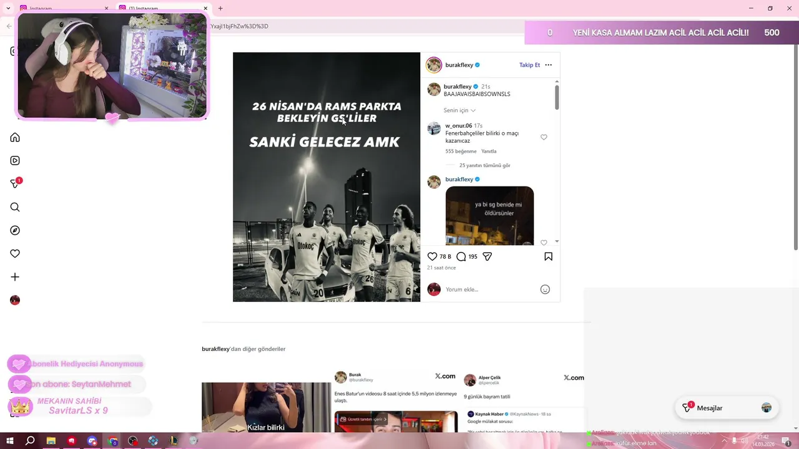
Task: Go back with browser back arrow
Action: tap(9, 26)
